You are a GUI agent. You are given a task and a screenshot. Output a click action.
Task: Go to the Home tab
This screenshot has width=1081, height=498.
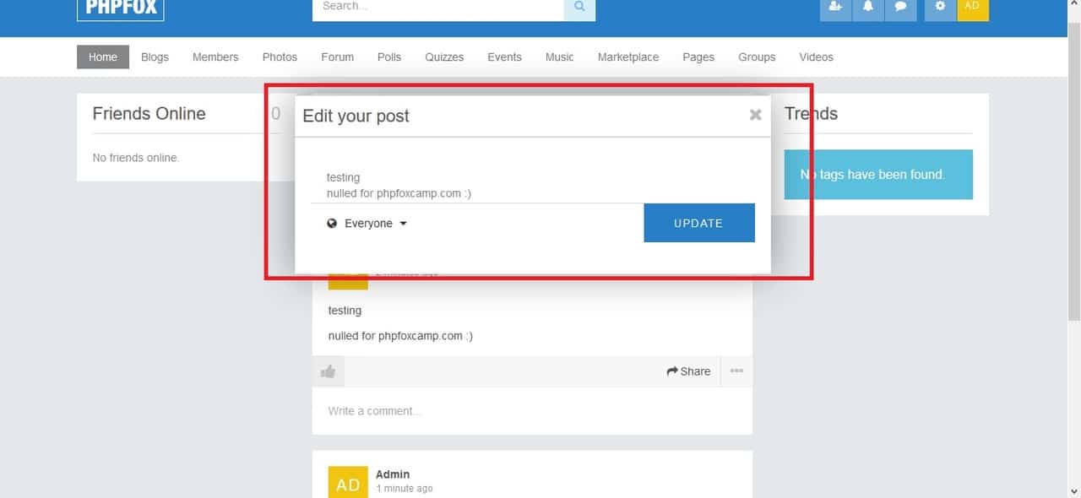click(103, 57)
